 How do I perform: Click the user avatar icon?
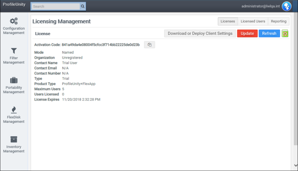(x=287, y=6)
